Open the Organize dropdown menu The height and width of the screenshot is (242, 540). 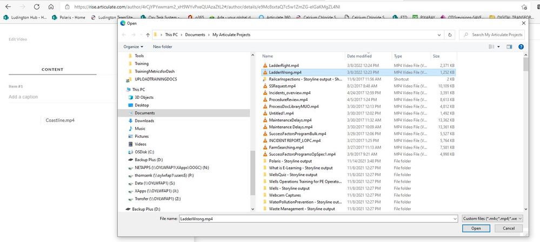(133, 47)
